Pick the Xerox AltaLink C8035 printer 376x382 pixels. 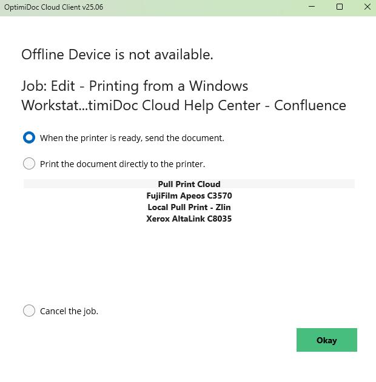189,219
